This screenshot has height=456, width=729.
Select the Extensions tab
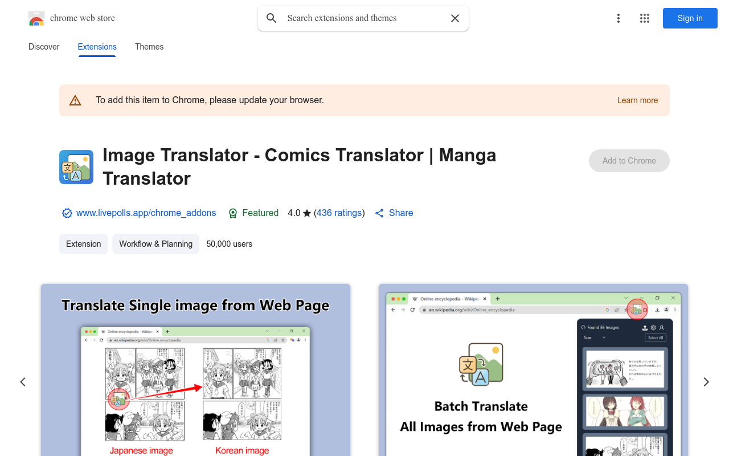click(x=97, y=47)
